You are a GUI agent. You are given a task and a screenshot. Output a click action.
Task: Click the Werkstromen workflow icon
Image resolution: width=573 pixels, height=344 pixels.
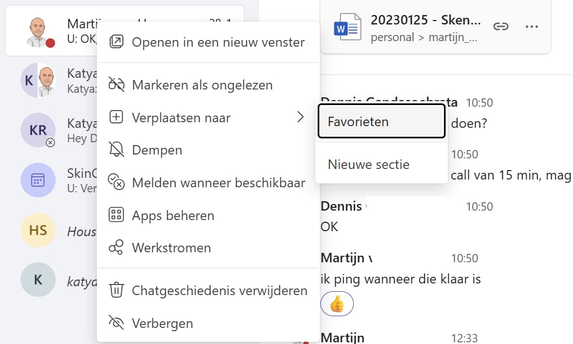[x=116, y=247]
